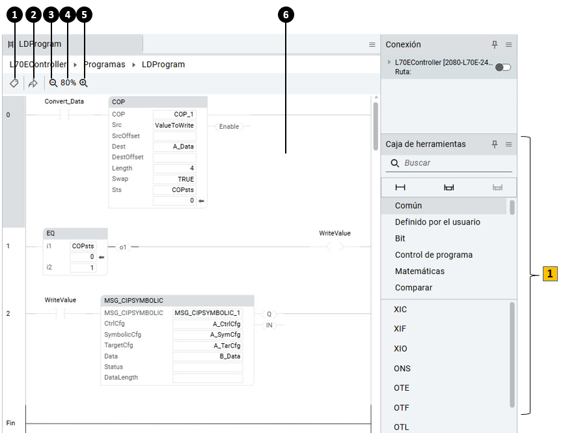Expand the L70EController connection entry
The height and width of the screenshot is (433, 563).
coord(389,62)
